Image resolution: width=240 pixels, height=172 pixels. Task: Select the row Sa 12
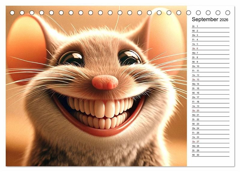211,75
